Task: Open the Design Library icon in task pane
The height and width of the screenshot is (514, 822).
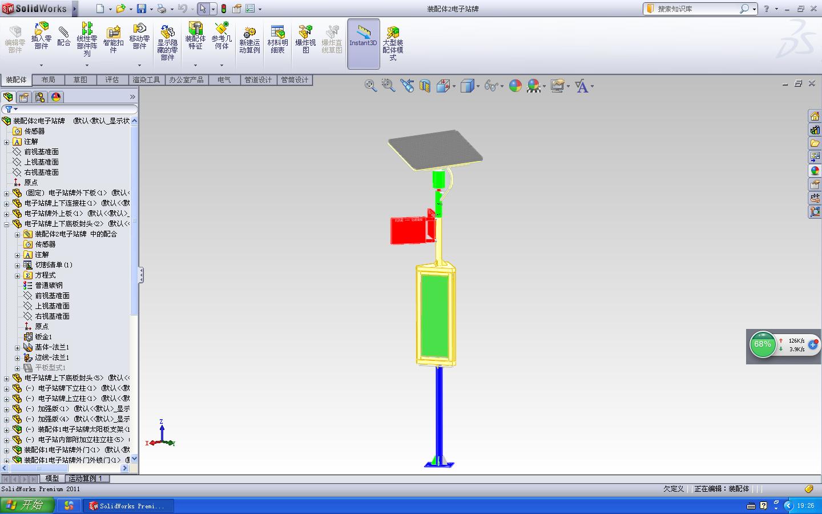Action: tap(815, 130)
